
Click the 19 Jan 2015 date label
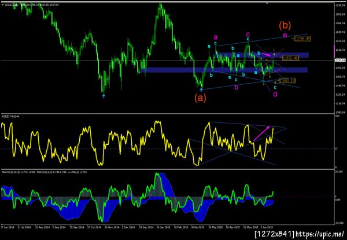coord(164,227)
